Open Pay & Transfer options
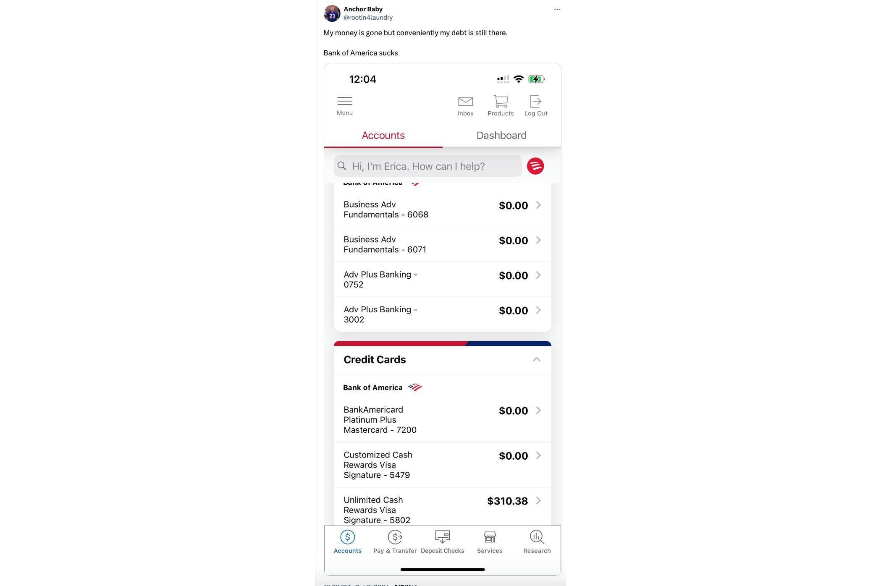 click(395, 542)
